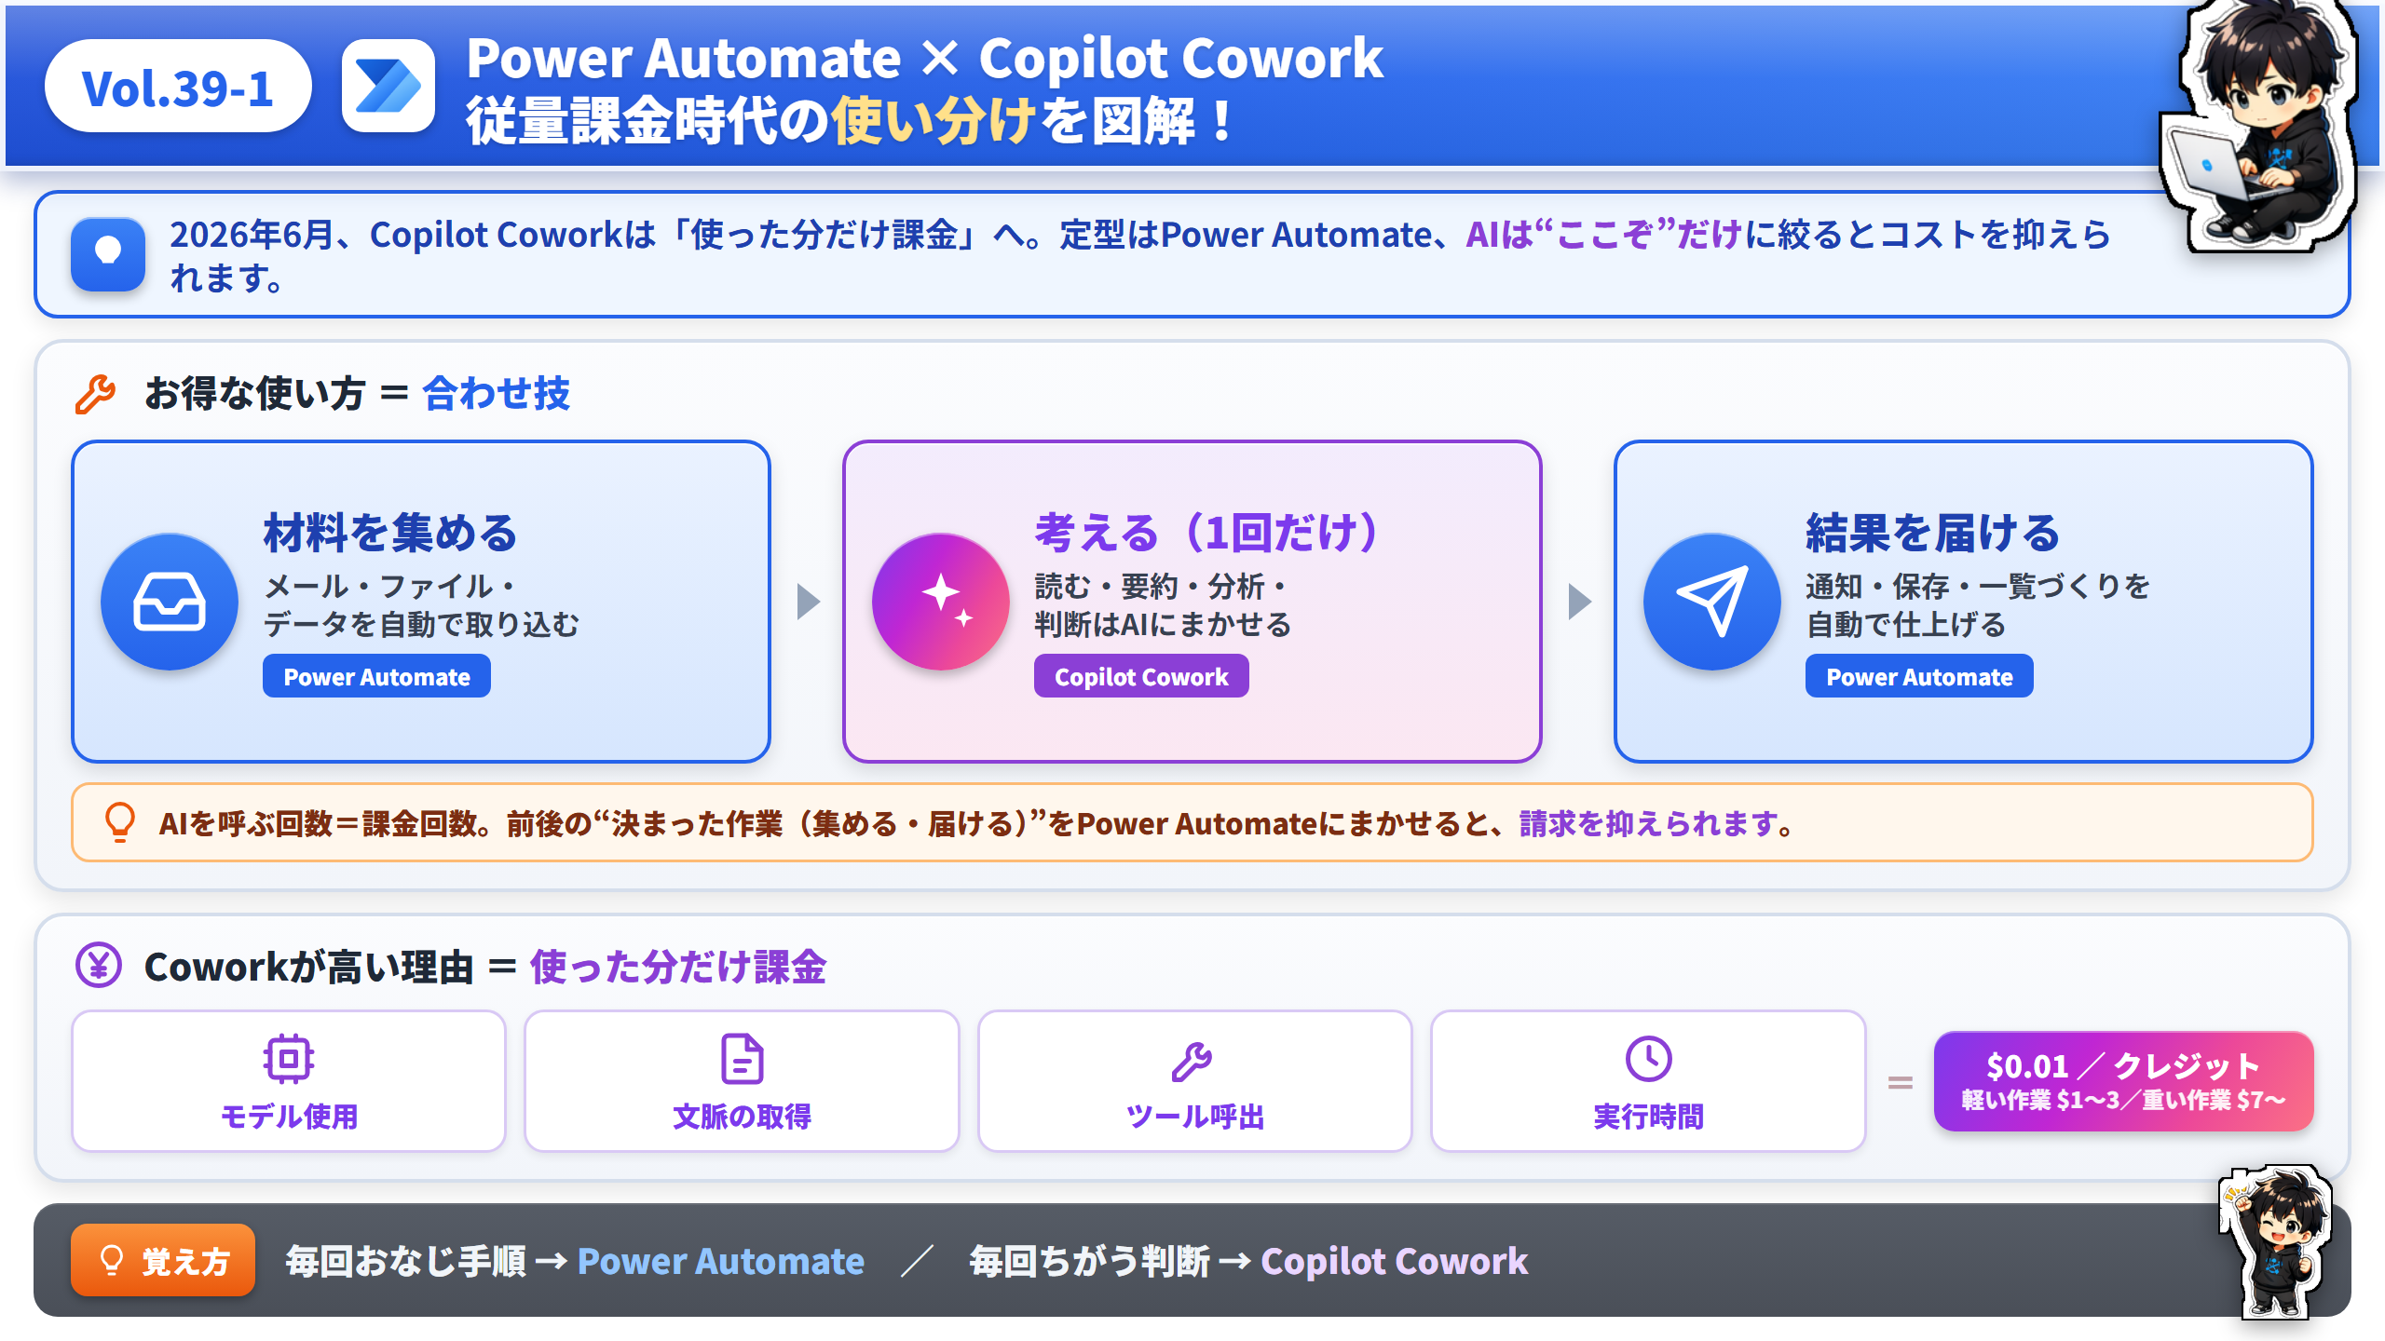Click the Vol.39-1 badge
The image size is (2385, 1341).
[178, 86]
